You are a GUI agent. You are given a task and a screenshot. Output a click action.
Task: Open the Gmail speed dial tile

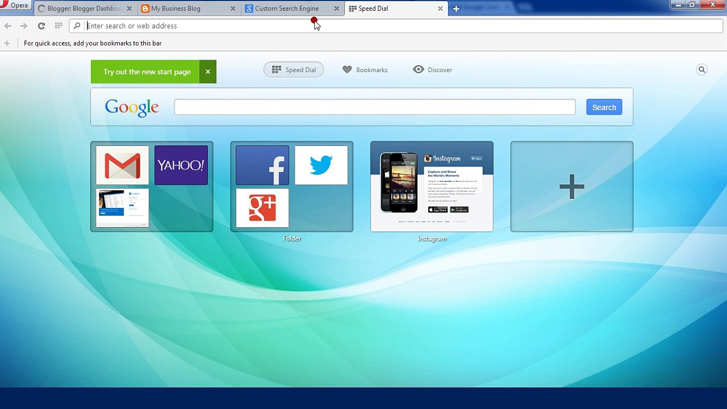point(122,165)
